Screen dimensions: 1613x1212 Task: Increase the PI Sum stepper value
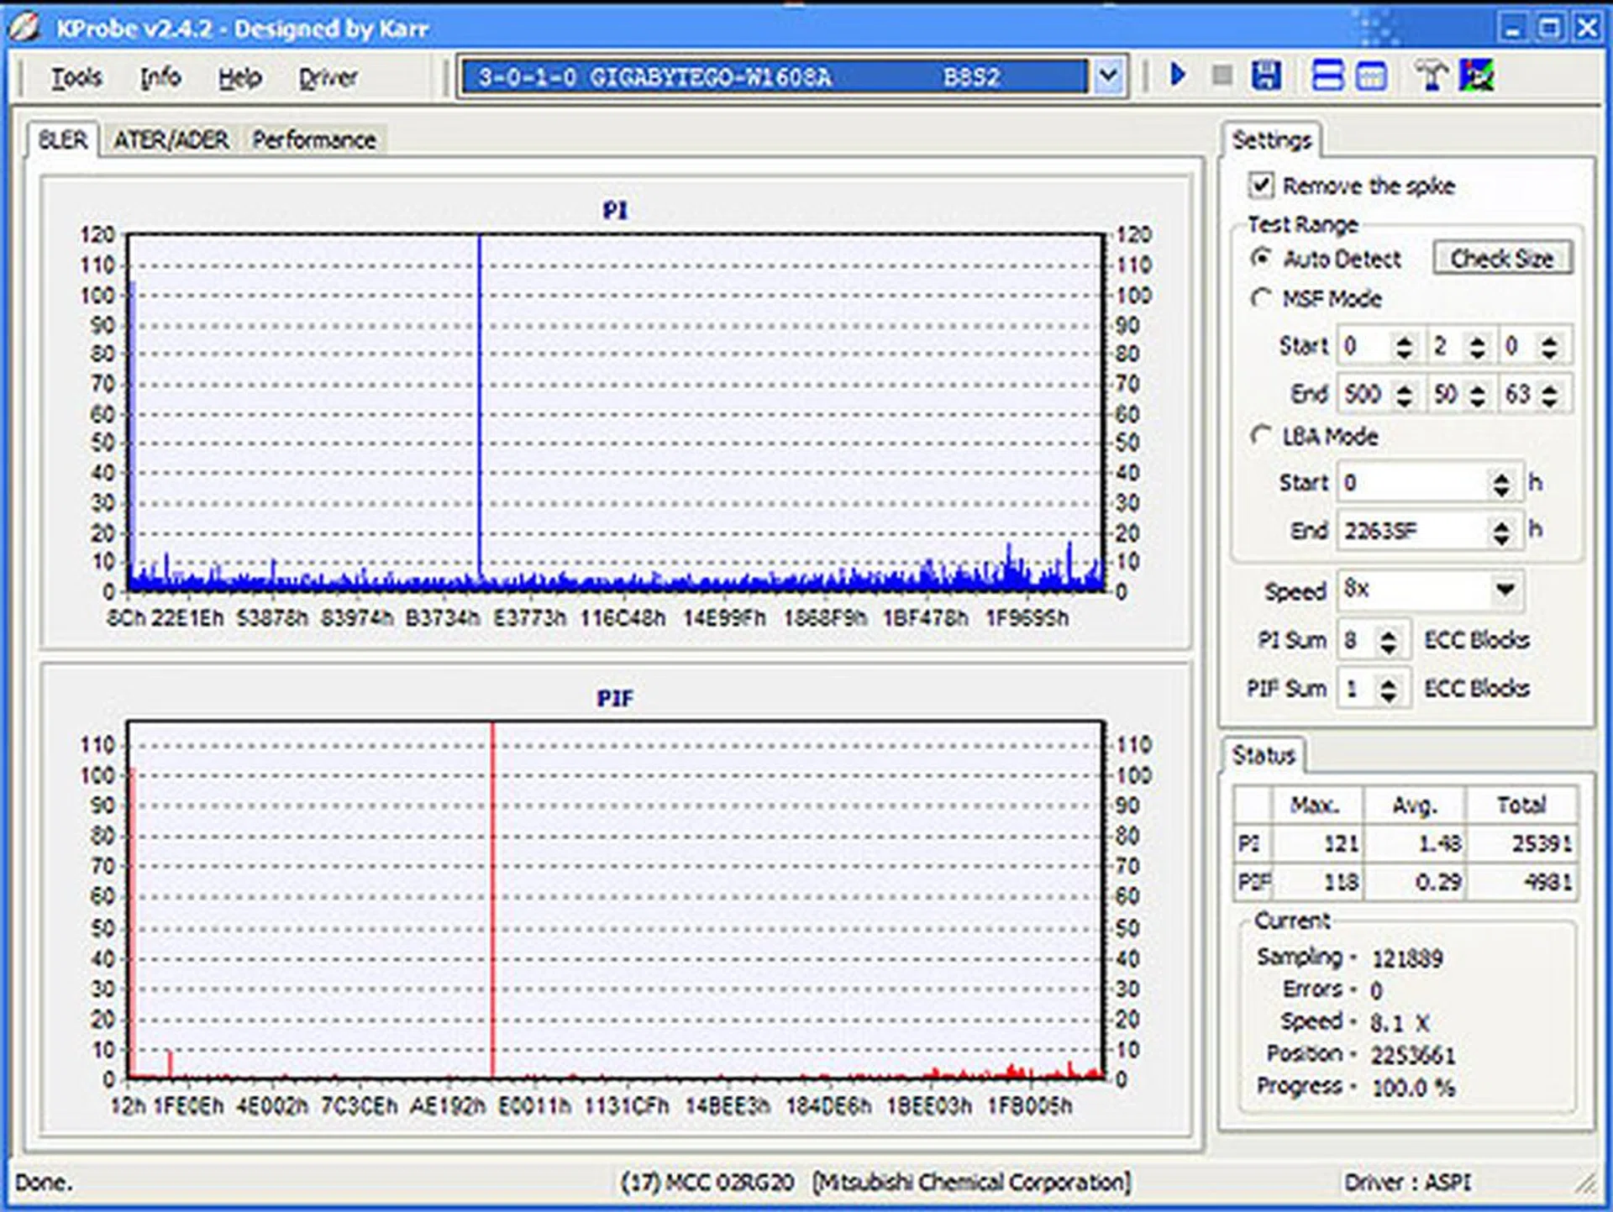point(1389,634)
